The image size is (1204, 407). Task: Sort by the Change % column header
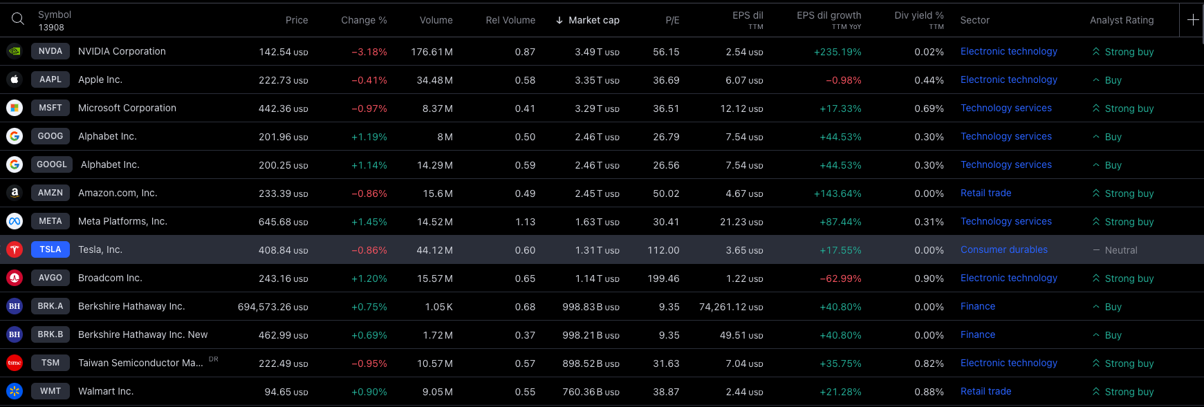[x=364, y=20]
